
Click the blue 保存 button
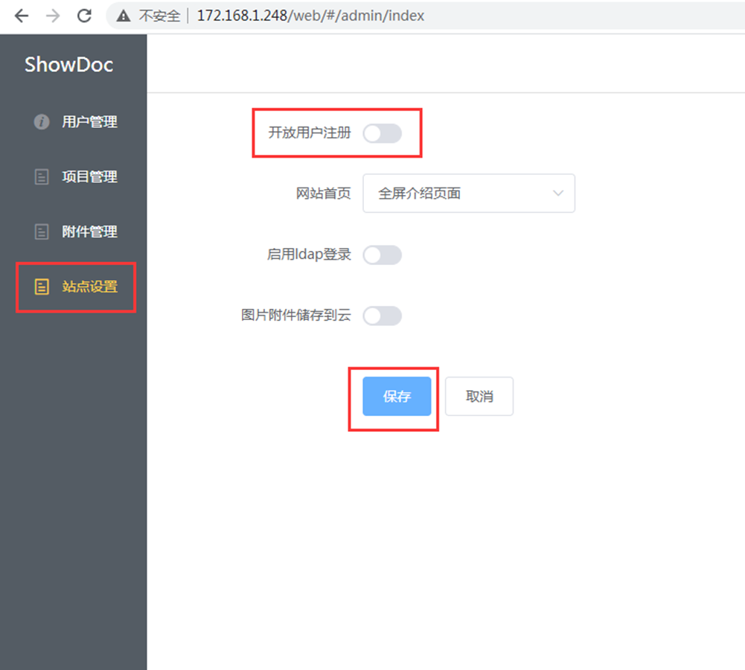point(397,396)
